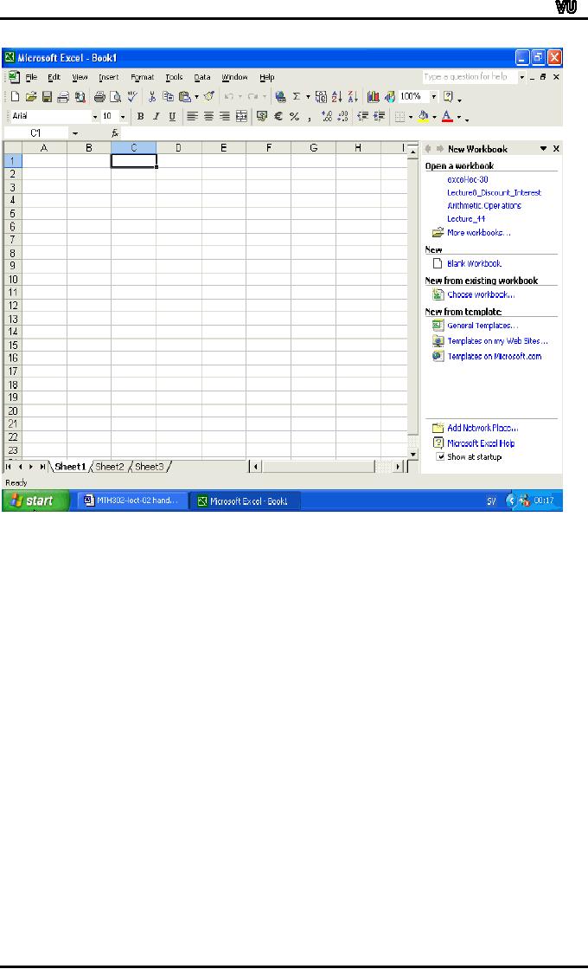Sort descending with the Z-A icon
The height and width of the screenshot is (969, 588).
tap(353, 96)
